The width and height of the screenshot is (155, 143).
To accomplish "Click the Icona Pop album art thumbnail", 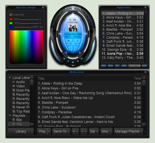I will click(73, 27).
